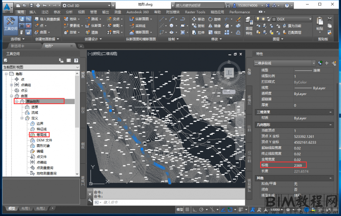Expand the 点编组 point groups node
This screenshot has width=341, height=216.
click(x=11, y=85)
